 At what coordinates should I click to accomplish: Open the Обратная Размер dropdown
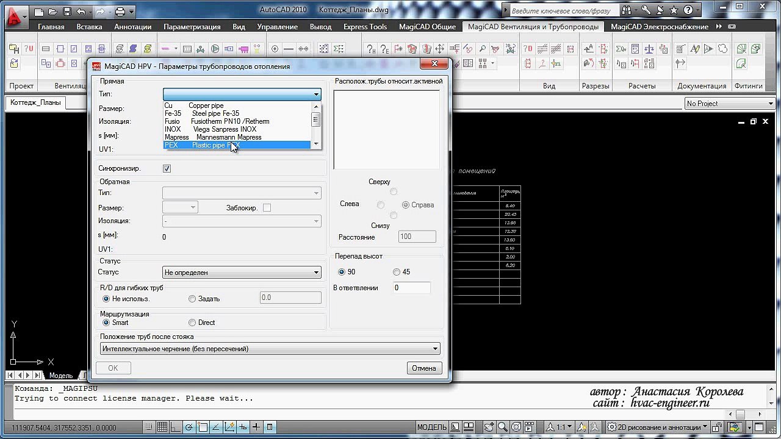point(180,207)
